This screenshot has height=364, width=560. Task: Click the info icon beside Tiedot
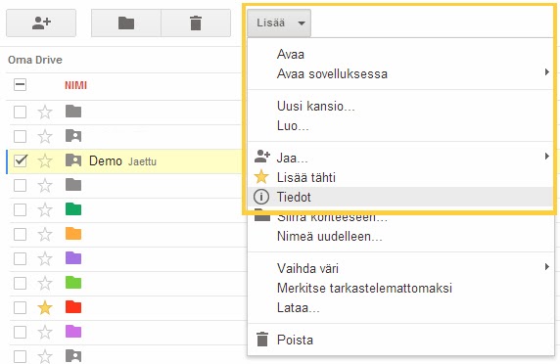coord(261,197)
